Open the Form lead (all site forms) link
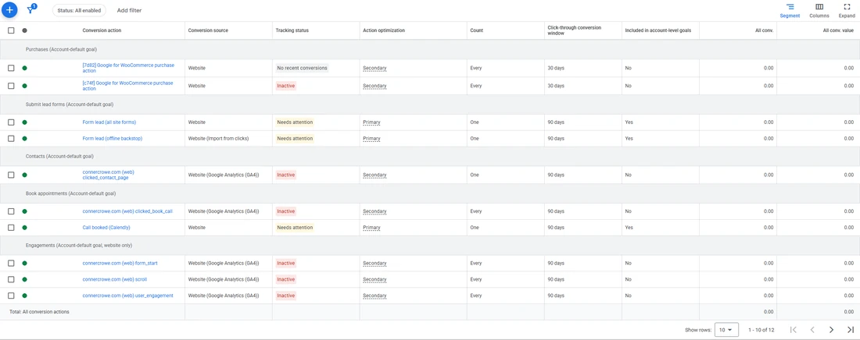This screenshot has height=340, width=860. coord(109,122)
